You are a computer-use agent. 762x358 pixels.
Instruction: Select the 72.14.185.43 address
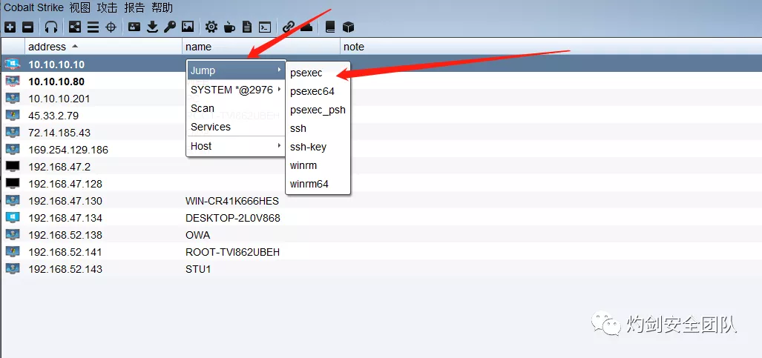59,133
